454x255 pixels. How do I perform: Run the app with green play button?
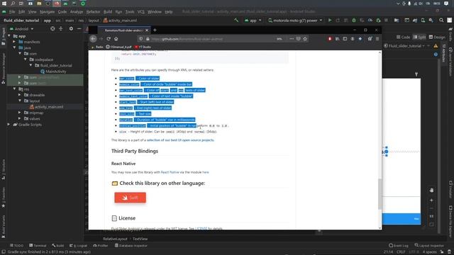click(330, 21)
